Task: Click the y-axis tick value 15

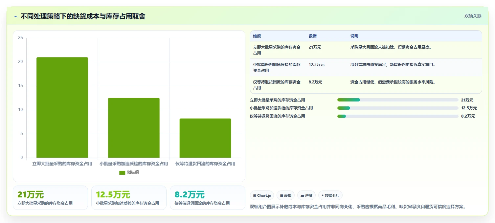Action: point(20,86)
